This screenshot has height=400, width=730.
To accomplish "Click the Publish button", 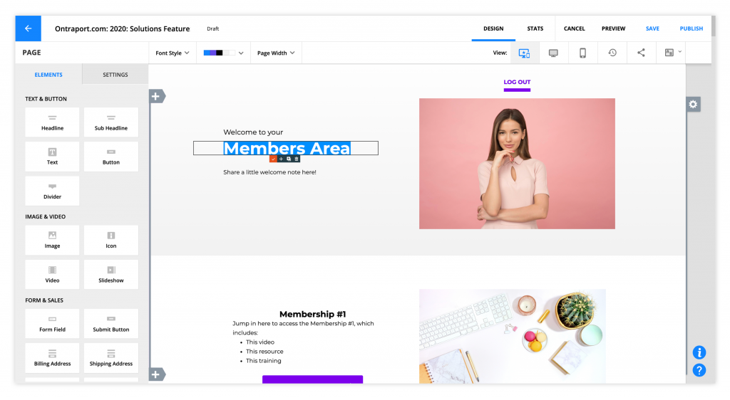I will [691, 29].
